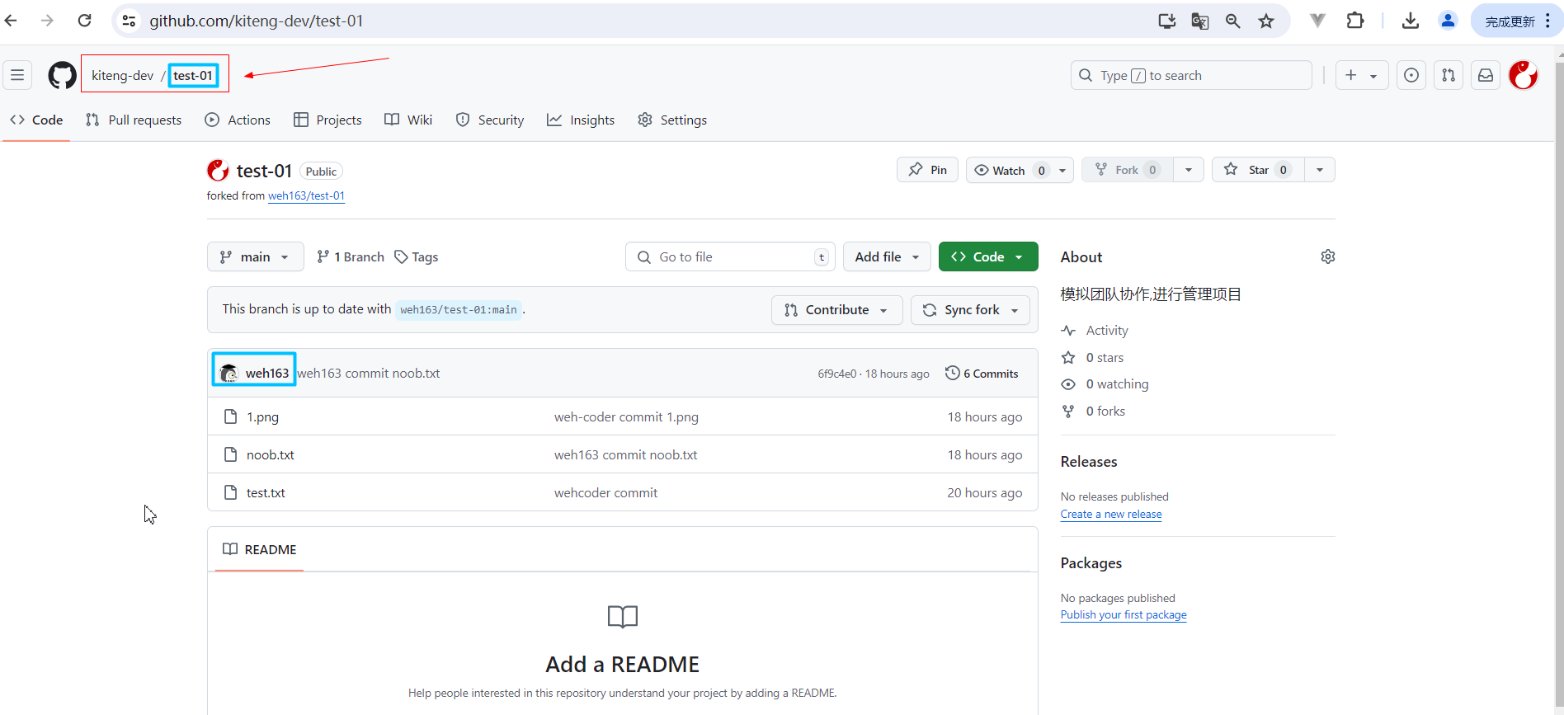Image resolution: width=1564 pixels, height=715 pixels.
Task: Click the browser back arrow
Action: (11, 21)
